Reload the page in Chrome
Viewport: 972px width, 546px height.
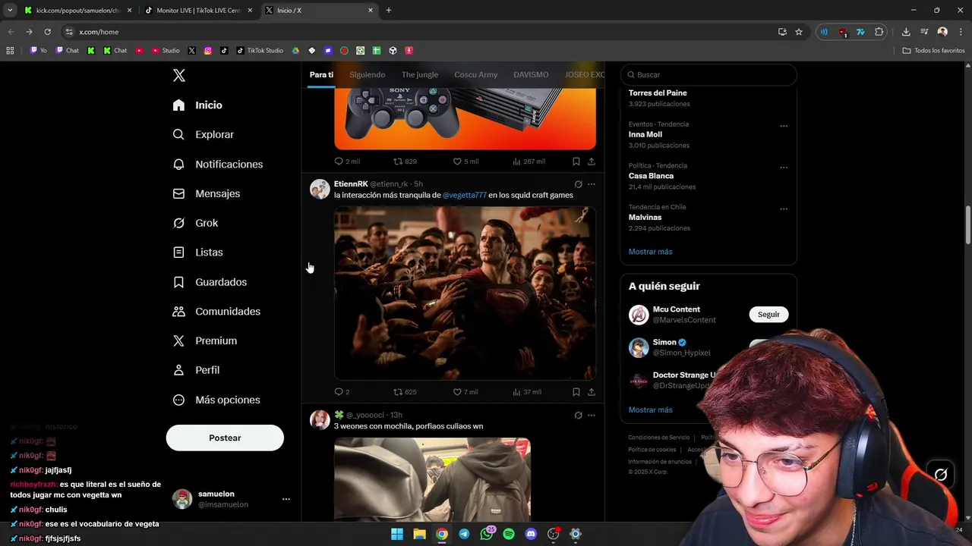pyautogui.click(x=47, y=32)
